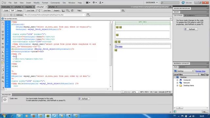Open the Modify menu
The image size is (210, 118).
pyautogui.click(x=36, y=3)
